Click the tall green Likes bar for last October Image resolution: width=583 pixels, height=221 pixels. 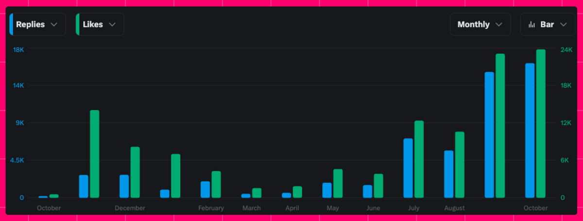(541, 124)
